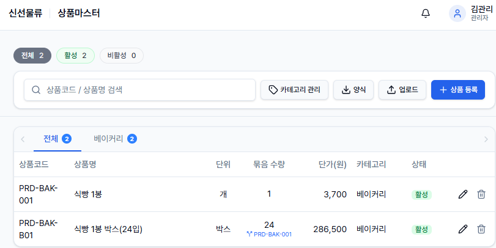Click the 상품 등록 button
496x248 pixels.
click(x=457, y=90)
